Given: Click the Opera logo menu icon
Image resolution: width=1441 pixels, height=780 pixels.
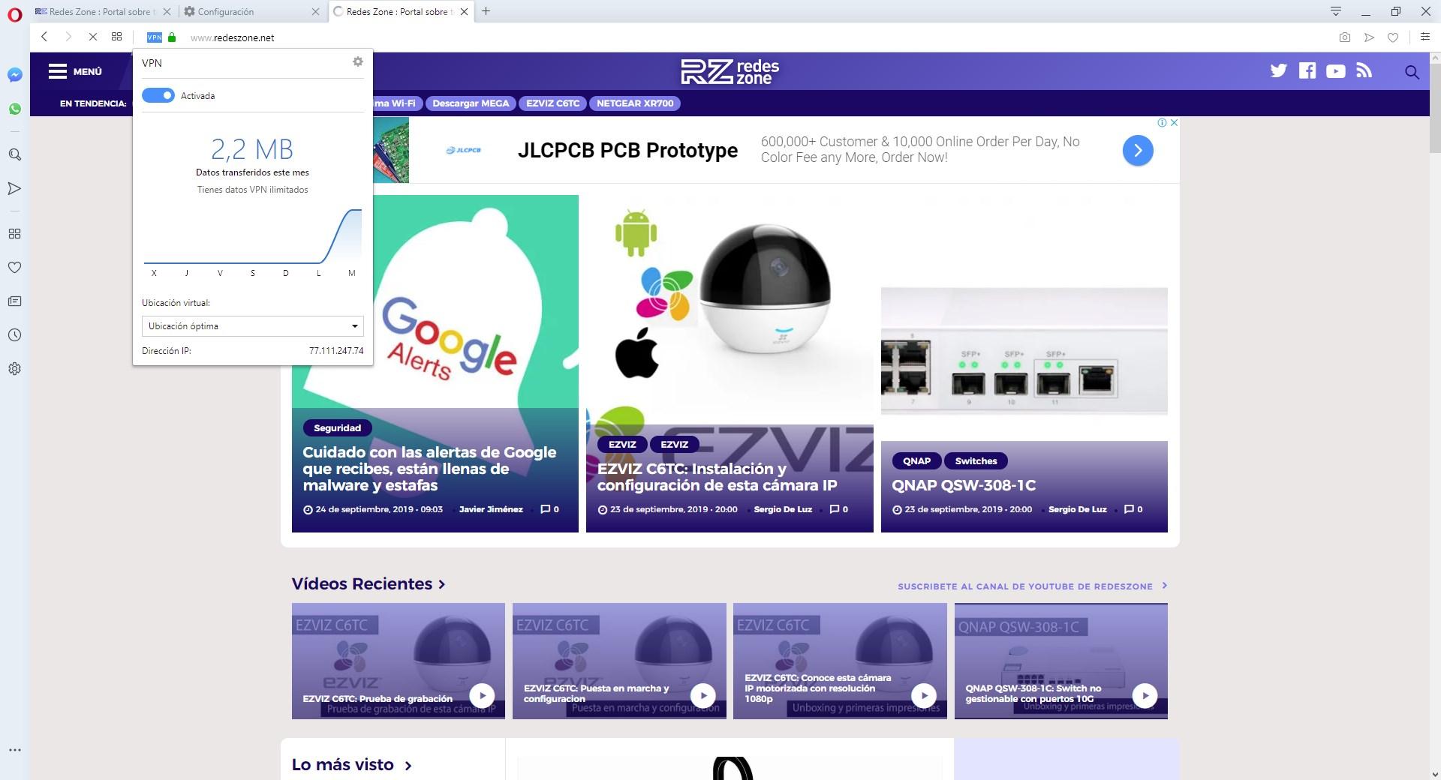Looking at the screenshot, I should [x=14, y=15].
